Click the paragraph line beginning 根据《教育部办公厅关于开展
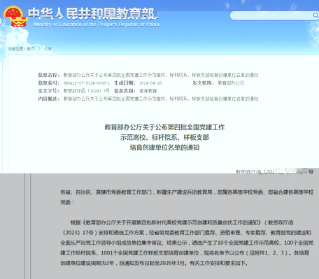 [x=182, y=222]
